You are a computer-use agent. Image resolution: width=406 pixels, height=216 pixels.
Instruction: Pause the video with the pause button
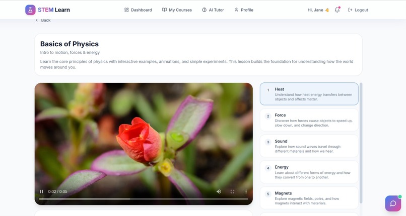(41, 191)
